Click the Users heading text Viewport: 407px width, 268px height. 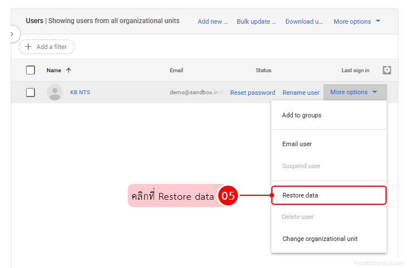point(34,21)
